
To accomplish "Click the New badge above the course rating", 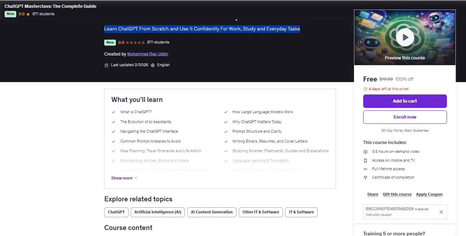I will click(110, 42).
